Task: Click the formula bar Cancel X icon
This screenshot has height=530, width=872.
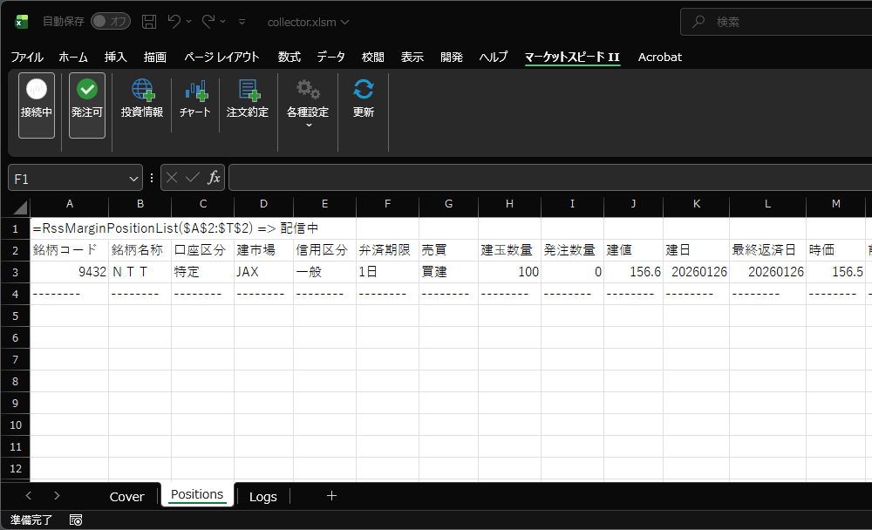Action: [172, 178]
